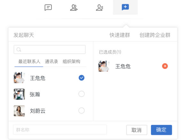
Task: Switch to the 最近联系人 tab
Action: [29, 61]
